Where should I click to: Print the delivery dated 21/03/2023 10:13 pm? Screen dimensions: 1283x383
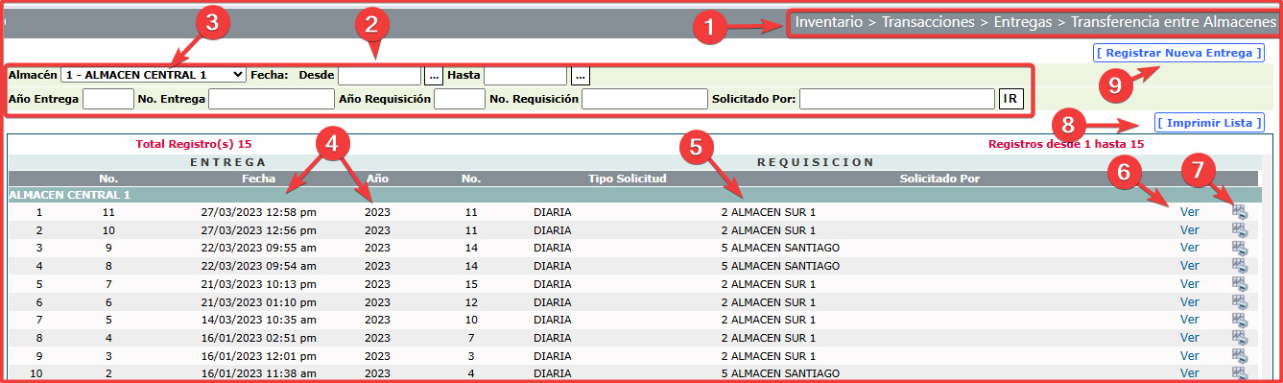[x=1239, y=284]
